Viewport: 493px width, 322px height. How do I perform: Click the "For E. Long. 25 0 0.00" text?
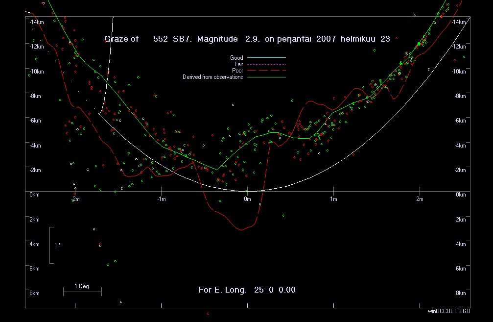coord(247,290)
